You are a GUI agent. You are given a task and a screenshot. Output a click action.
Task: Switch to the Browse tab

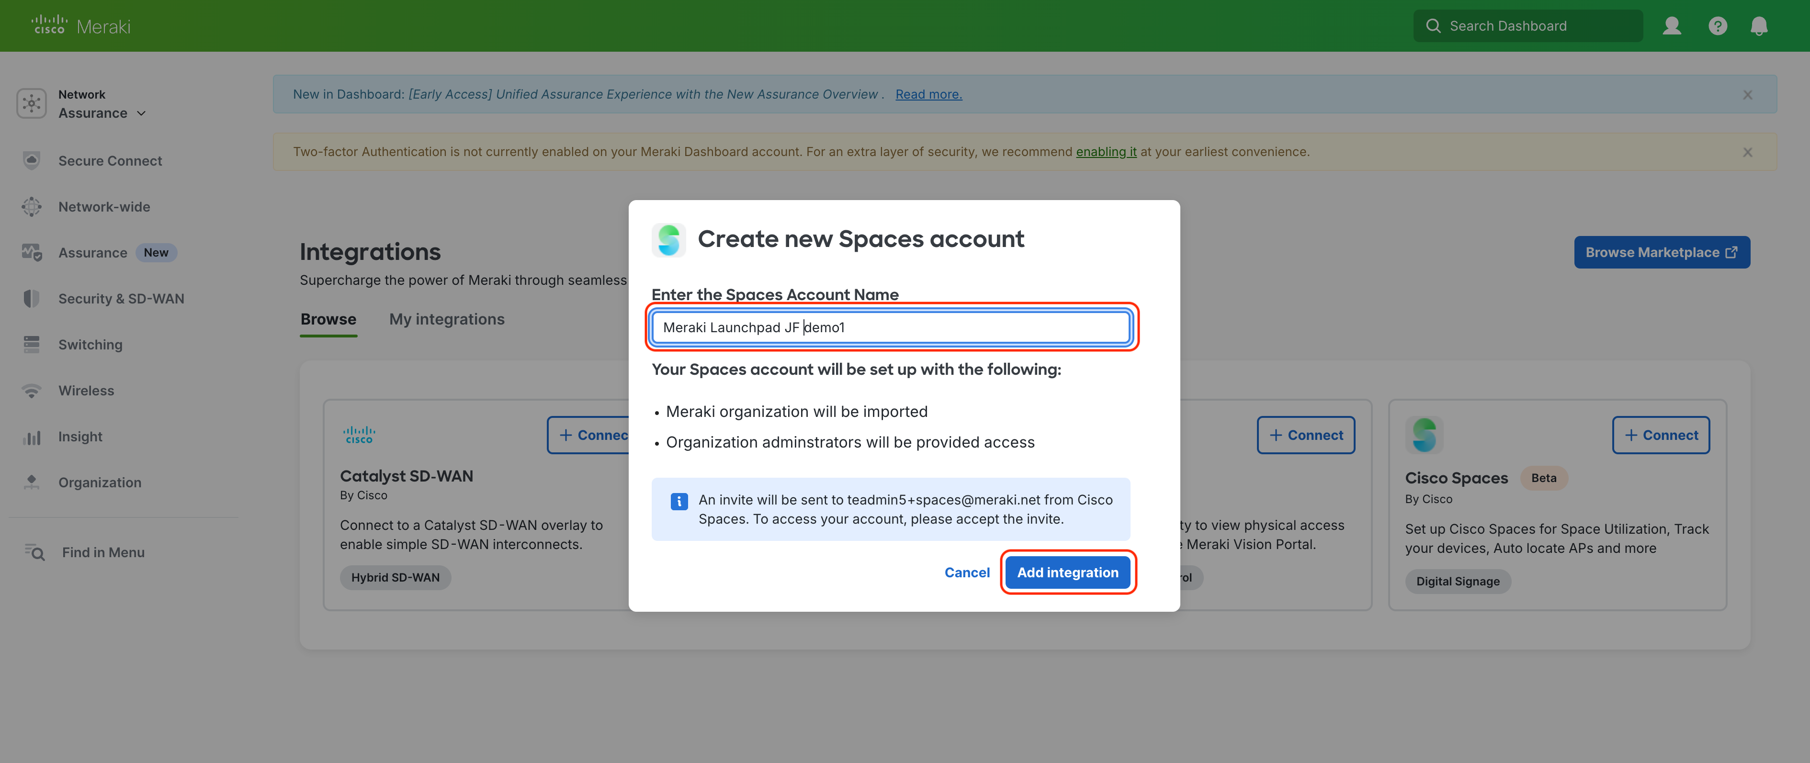click(x=328, y=319)
